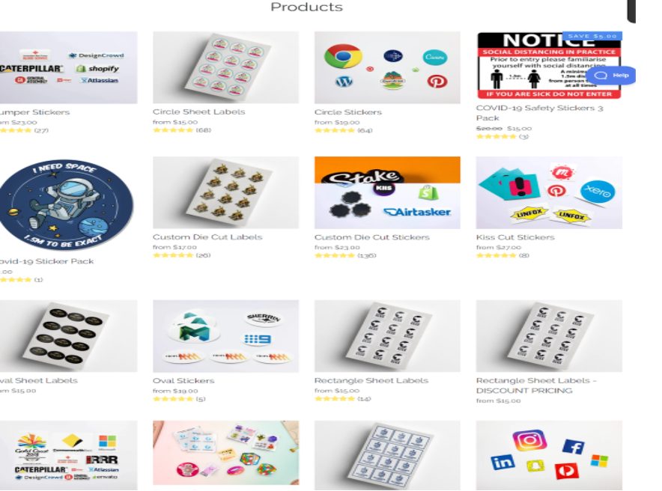Click the Instagram logo sticker image

(x=529, y=440)
